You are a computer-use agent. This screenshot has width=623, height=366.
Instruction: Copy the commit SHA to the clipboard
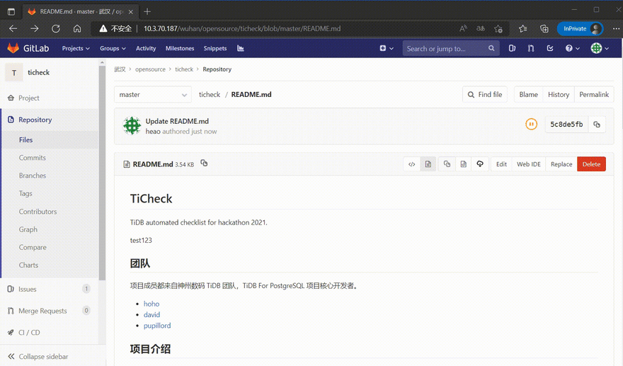coord(597,125)
